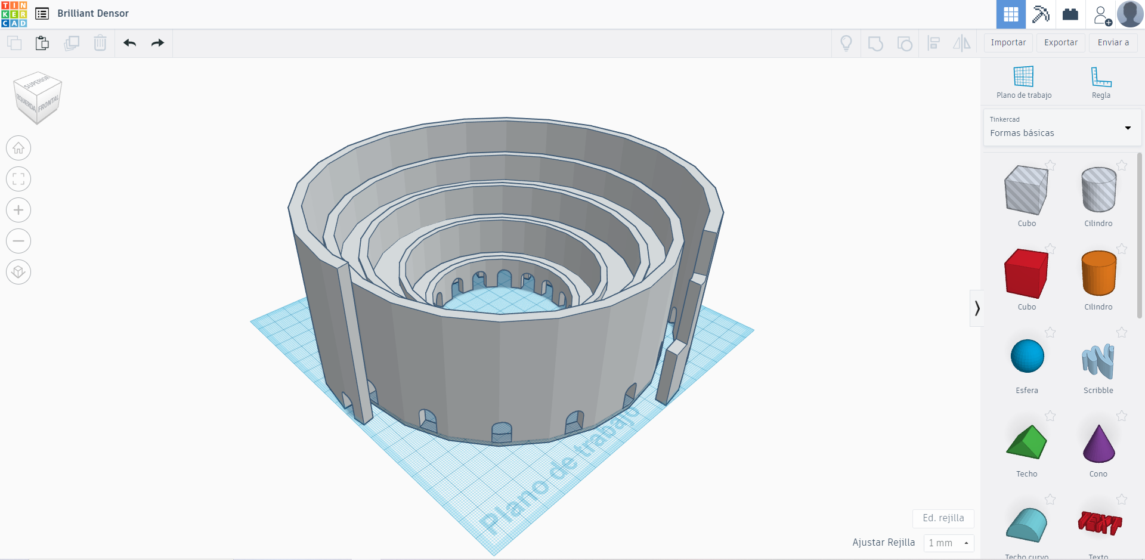Select the green Techo shape

[x=1026, y=442]
